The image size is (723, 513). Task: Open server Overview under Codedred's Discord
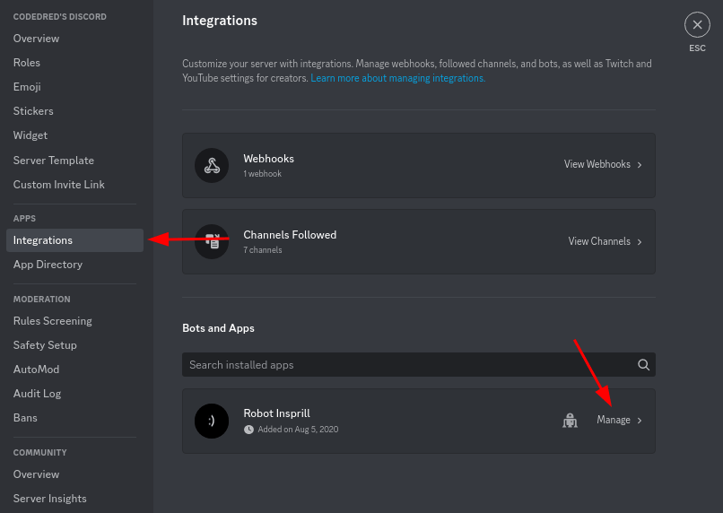36,39
